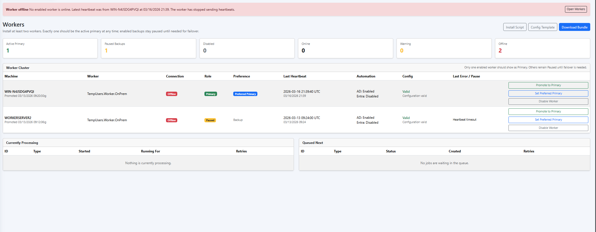
Task: Select the Active Primary summary card
Action: [x=50, y=48]
